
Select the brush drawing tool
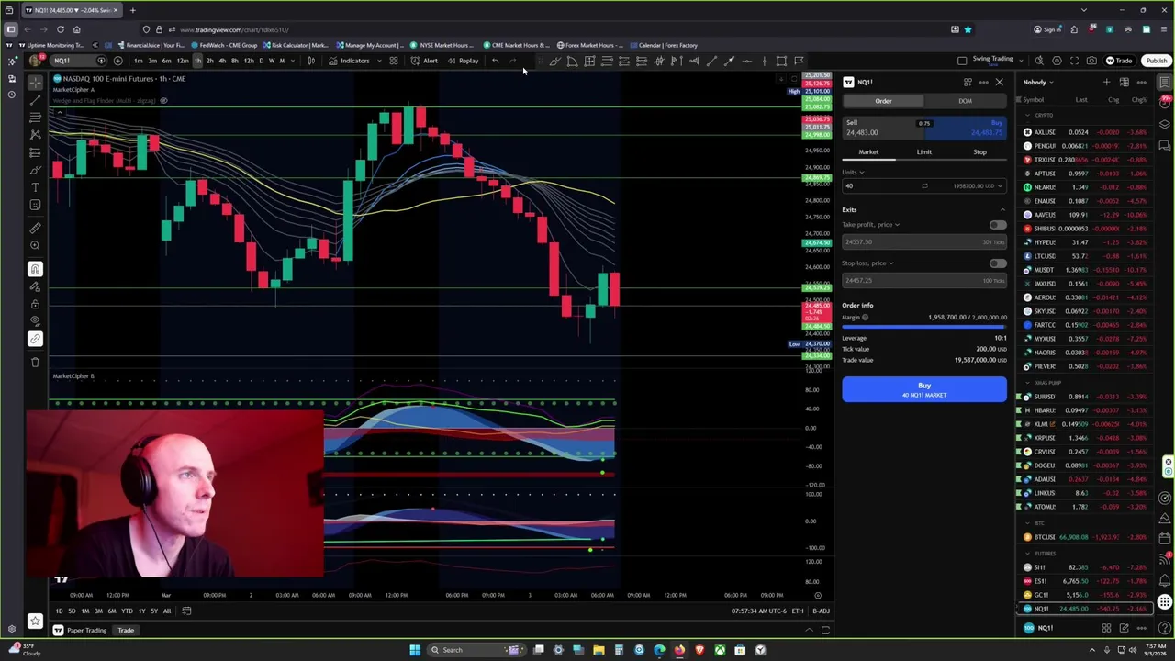pyautogui.click(x=35, y=170)
